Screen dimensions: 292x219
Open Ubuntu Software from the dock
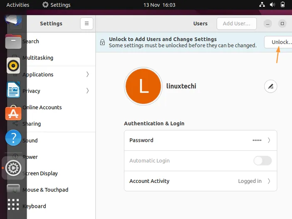13,113
